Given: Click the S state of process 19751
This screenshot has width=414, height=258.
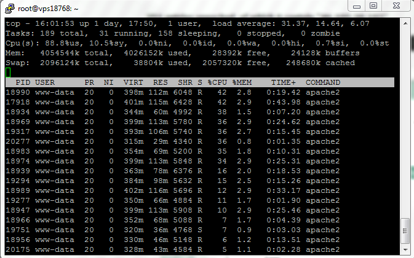Looking at the screenshot, I should [200, 230].
